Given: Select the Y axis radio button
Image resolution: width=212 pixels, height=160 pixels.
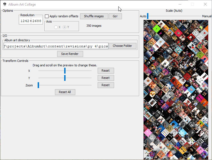Looking at the screenshot, I should coord(65,27).
